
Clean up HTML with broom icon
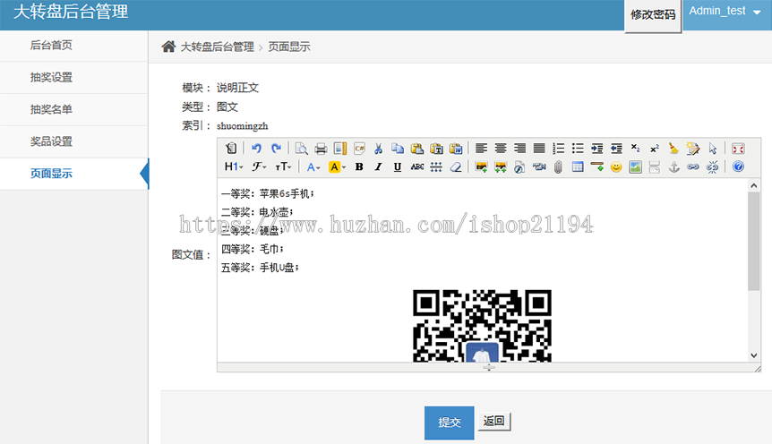click(674, 149)
